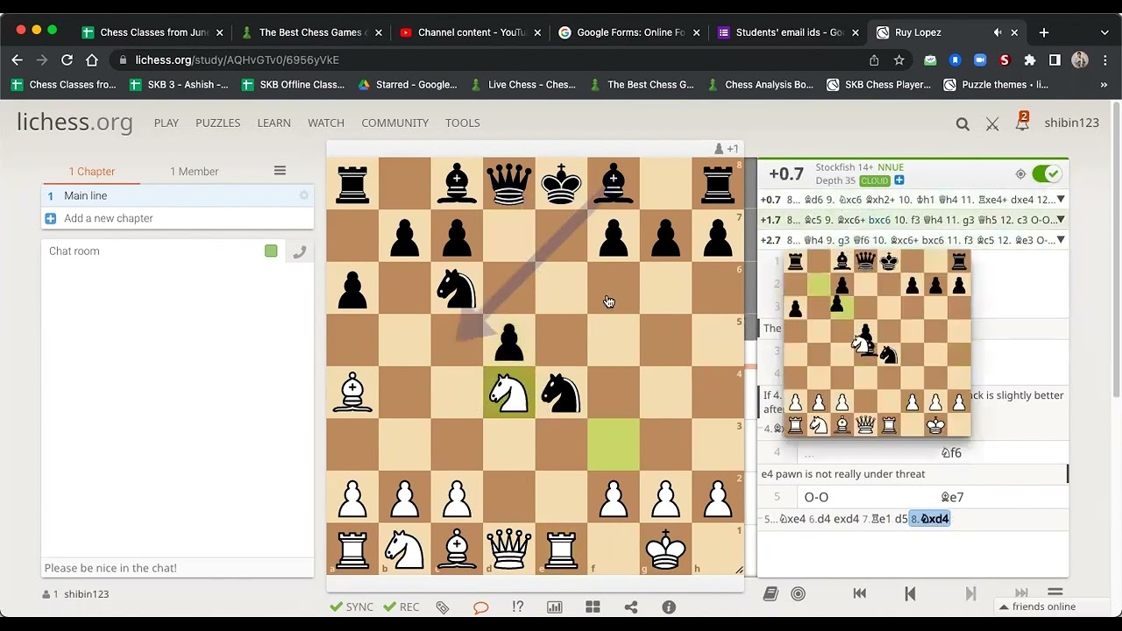Open the study info icon
The height and width of the screenshot is (631, 1122).
(669, 606)
